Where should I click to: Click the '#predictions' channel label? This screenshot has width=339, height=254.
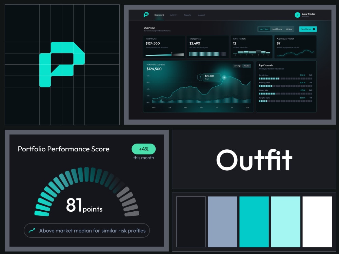click(x=263, y=75)
